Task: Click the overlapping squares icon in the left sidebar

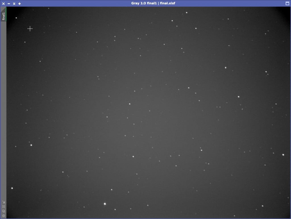Action: [x=3, y=211]
